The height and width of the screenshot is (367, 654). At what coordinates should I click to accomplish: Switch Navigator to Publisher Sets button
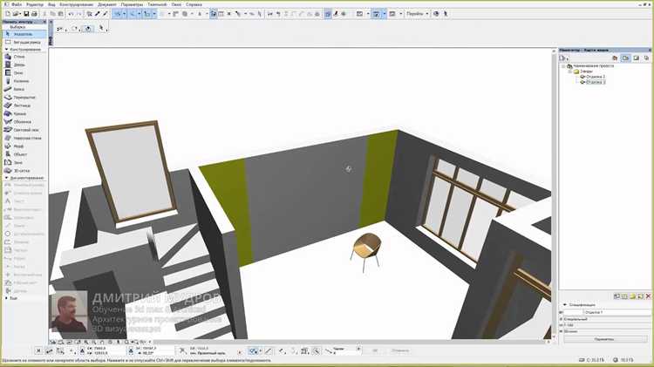pos(646,58)
